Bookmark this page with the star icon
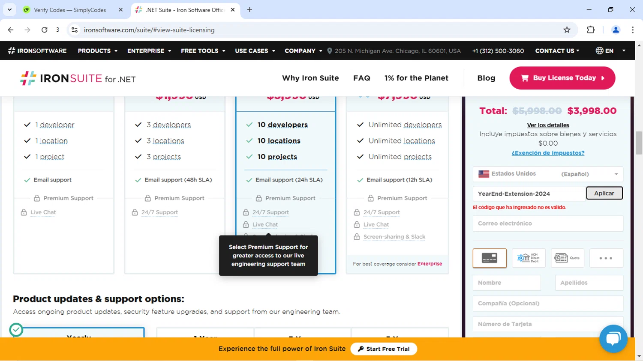 click(567, 30)
